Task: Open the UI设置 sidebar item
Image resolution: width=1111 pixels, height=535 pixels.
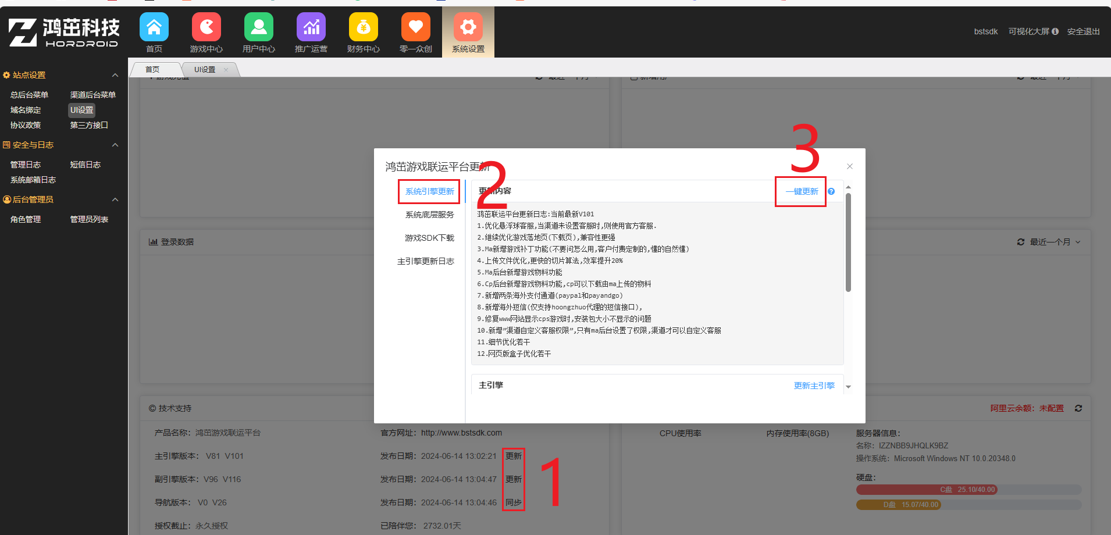Action: [81, 110]
